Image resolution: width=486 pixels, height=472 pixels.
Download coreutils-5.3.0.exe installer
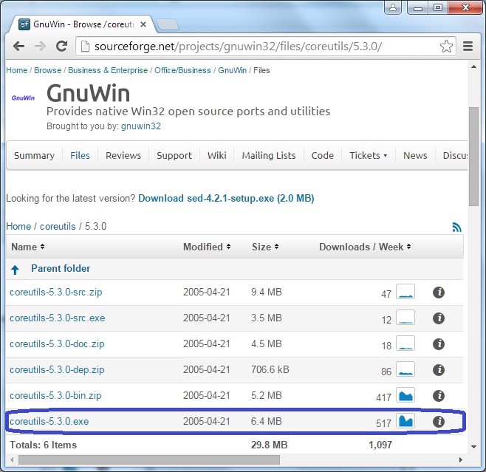(x=49, y=422)
